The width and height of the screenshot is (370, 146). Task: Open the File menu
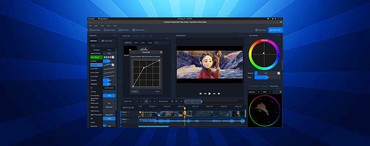[90, 25]
